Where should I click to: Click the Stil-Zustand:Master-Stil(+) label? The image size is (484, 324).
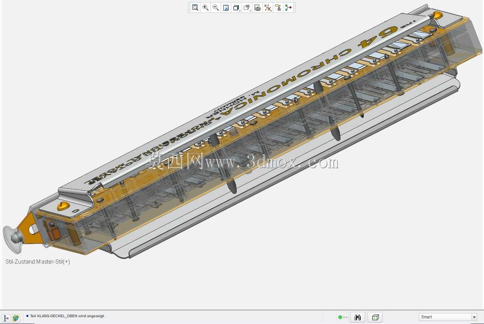tap(37, 262)
